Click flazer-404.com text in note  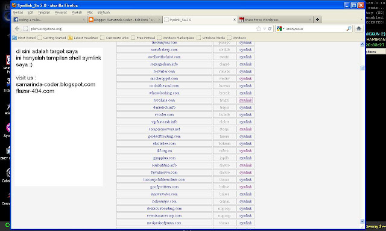35,91
